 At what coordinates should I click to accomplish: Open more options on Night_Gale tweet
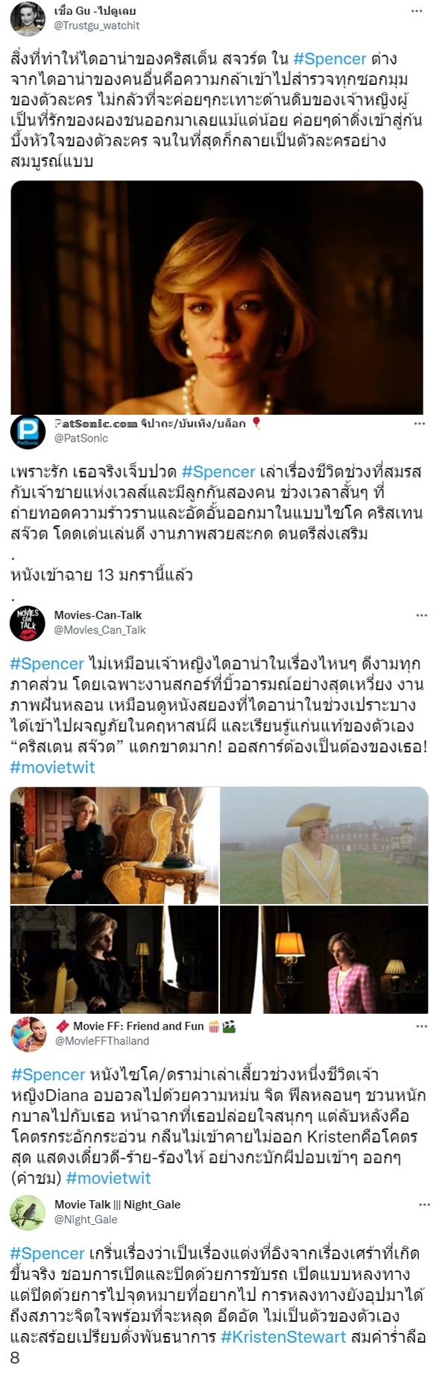(421, 1205)
